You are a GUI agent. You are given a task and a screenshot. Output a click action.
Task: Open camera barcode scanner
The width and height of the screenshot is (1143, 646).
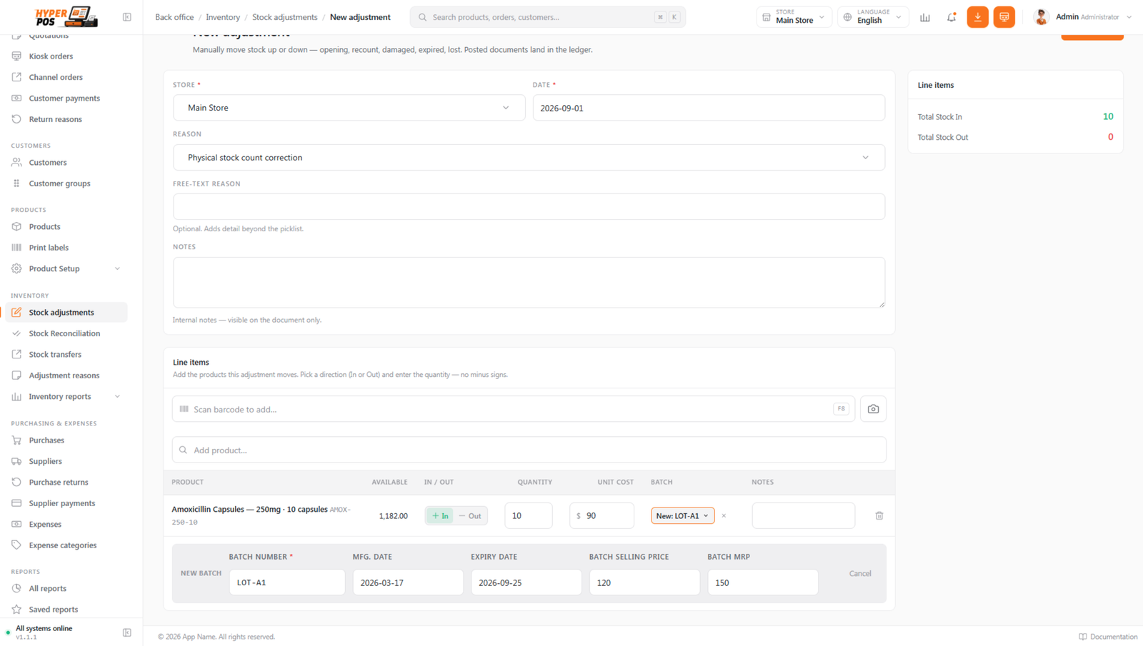tap(873, 409)
